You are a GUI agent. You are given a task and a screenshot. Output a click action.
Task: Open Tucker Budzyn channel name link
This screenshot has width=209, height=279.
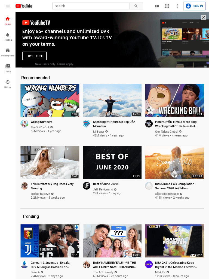pyautogui.click(x=40, y=194)
